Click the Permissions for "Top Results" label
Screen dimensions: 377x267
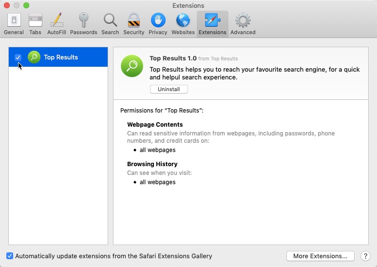pyautogui.click(x=162, y=111)
